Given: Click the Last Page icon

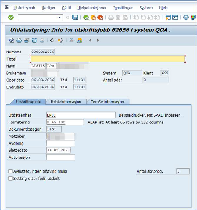Looking at the screenshot, I should click(157, 17).
